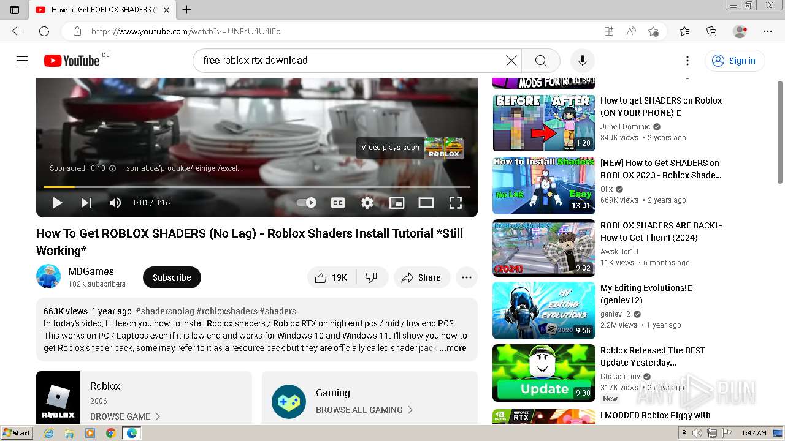Subscribe to MDGames
The height and width of the screenshot is (441, 785).
[172, 277]
